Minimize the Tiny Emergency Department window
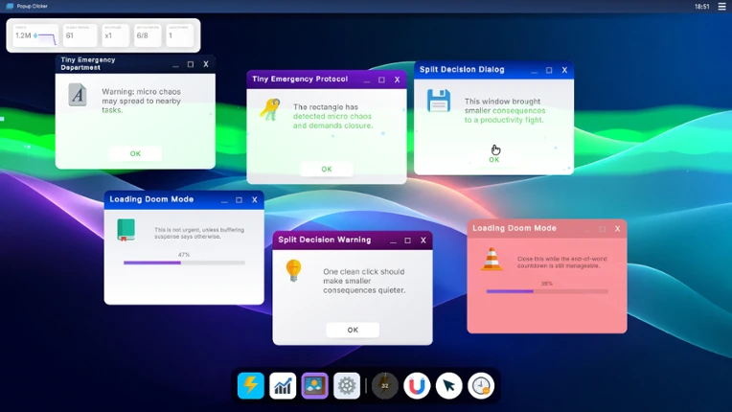 [175, 64]
